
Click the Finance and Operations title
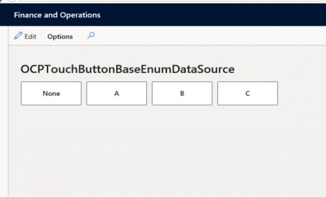(57, 15)
